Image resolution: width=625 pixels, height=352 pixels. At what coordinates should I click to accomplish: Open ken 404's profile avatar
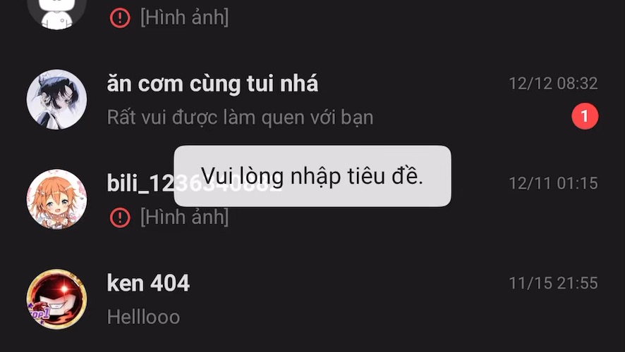(56, 299)
